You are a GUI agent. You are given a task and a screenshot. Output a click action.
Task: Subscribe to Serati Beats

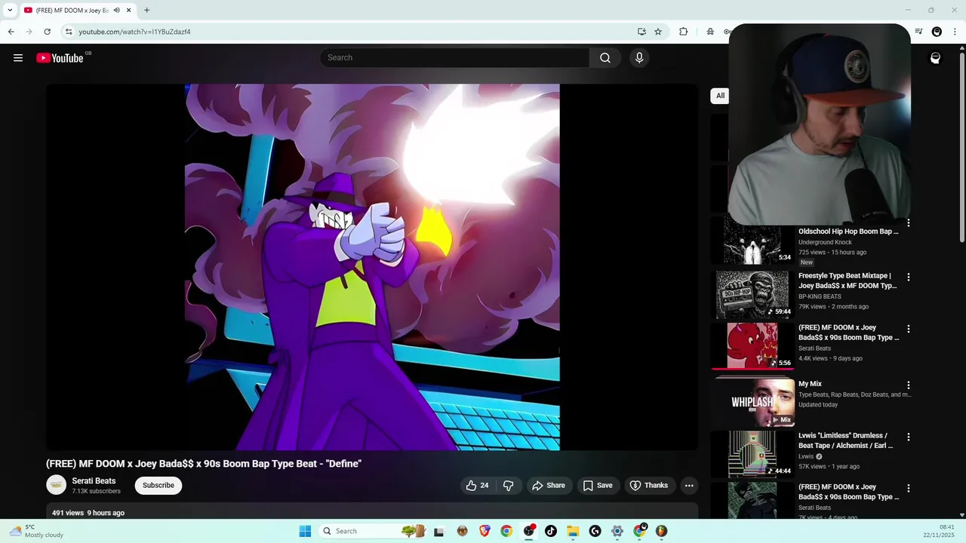click(x=158, y=486)
